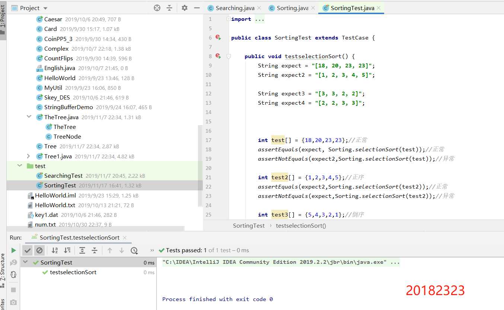Expand the folded import block

coord(229,19)
